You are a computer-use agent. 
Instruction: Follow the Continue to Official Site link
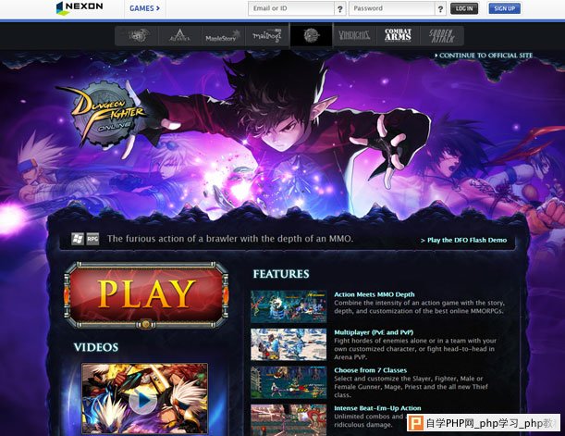pyautogui.click(x=484, y=56)
